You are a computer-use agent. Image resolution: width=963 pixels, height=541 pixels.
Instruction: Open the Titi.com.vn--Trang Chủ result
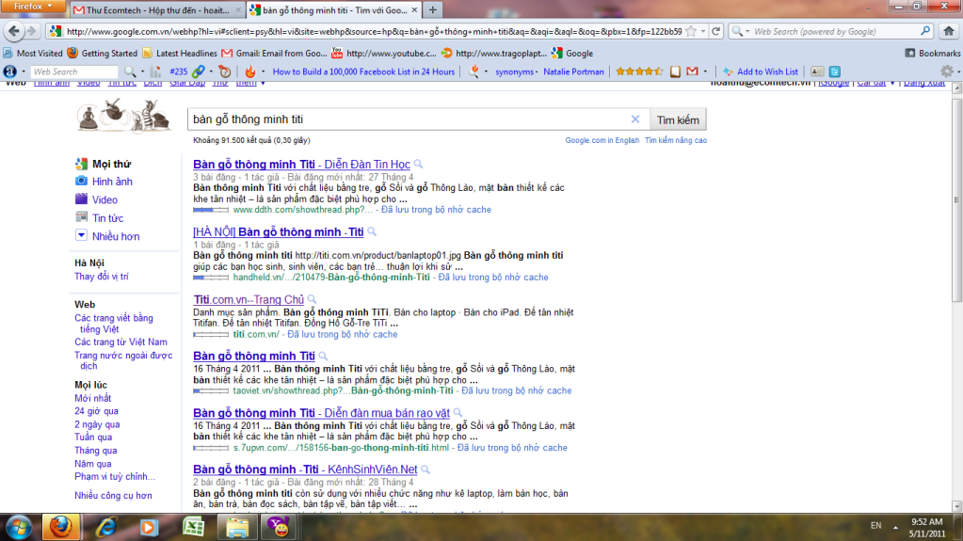click(249, 300)
